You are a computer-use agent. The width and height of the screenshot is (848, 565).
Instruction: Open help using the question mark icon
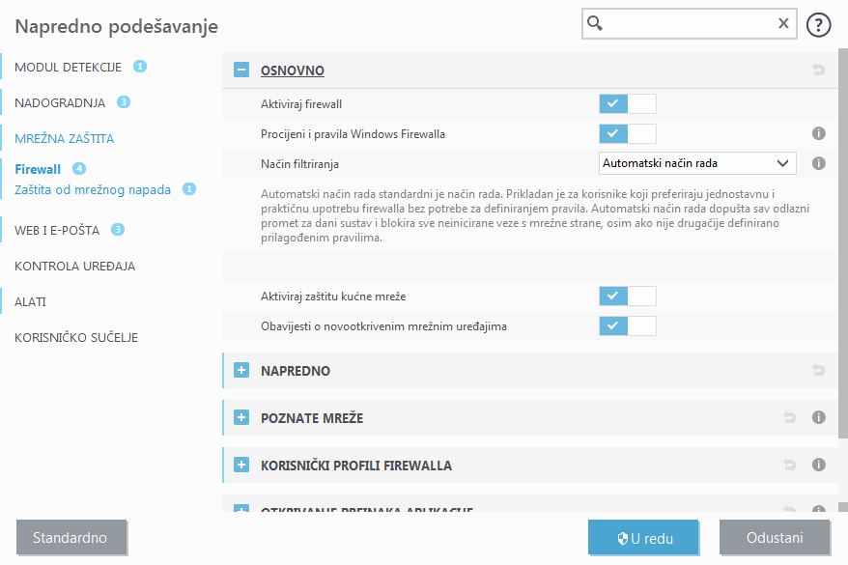pos(818,24)
